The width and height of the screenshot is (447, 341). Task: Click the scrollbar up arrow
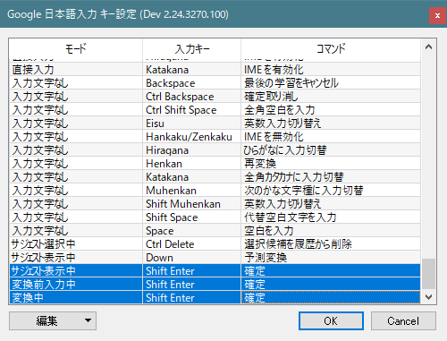[x=428, y=47]
